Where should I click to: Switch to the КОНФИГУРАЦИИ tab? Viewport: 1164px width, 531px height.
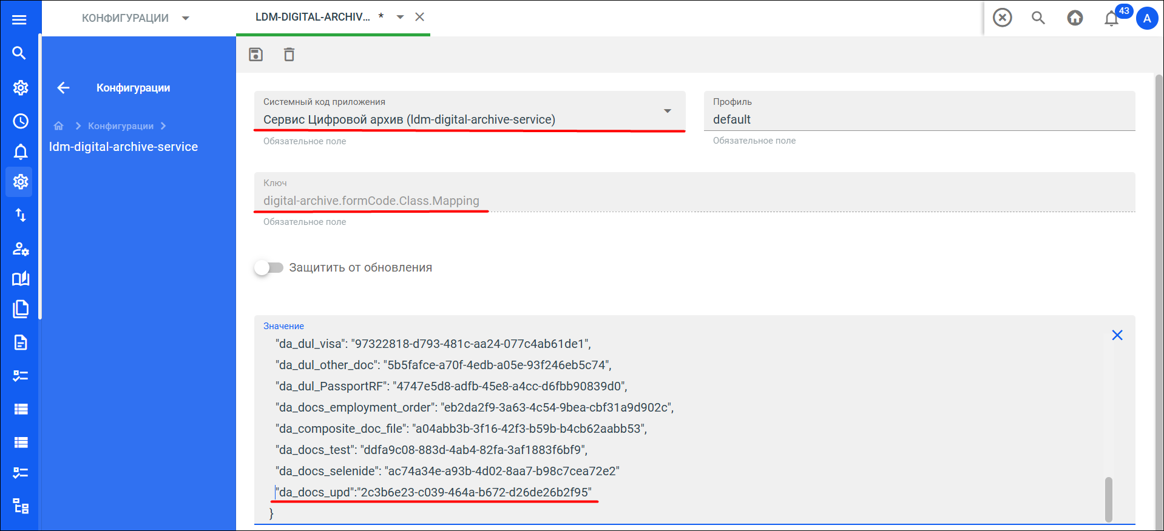pyautogui.click(x=126, y=18)
